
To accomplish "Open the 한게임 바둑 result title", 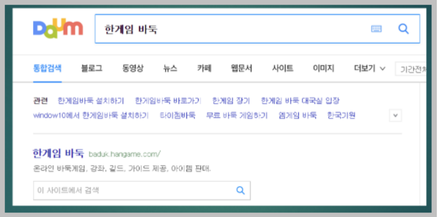I will 58,153.
